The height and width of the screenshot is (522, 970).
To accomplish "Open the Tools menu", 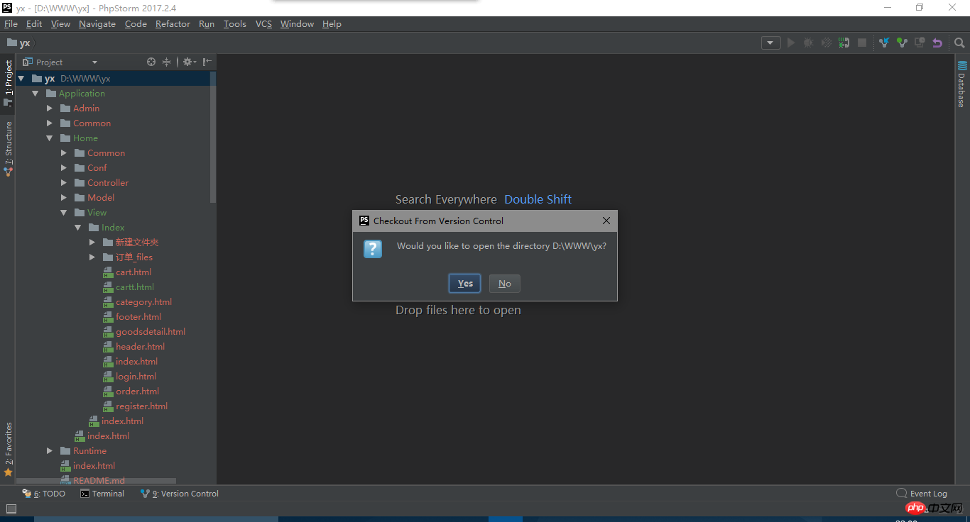I will (234, 23).
